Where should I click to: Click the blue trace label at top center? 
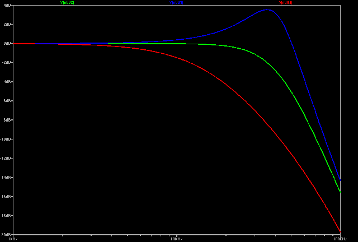pos(177,2)
